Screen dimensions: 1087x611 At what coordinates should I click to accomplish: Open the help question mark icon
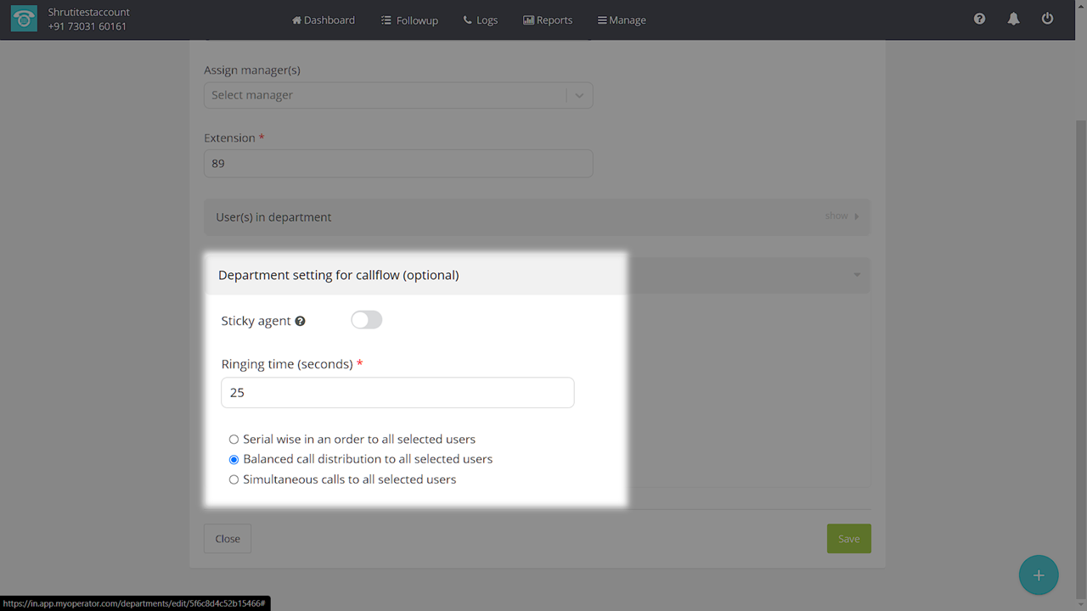979,19
